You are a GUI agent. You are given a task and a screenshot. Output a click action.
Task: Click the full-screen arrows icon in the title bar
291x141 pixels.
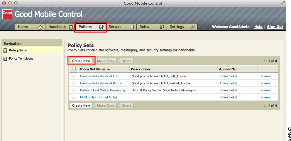(282, 3)
